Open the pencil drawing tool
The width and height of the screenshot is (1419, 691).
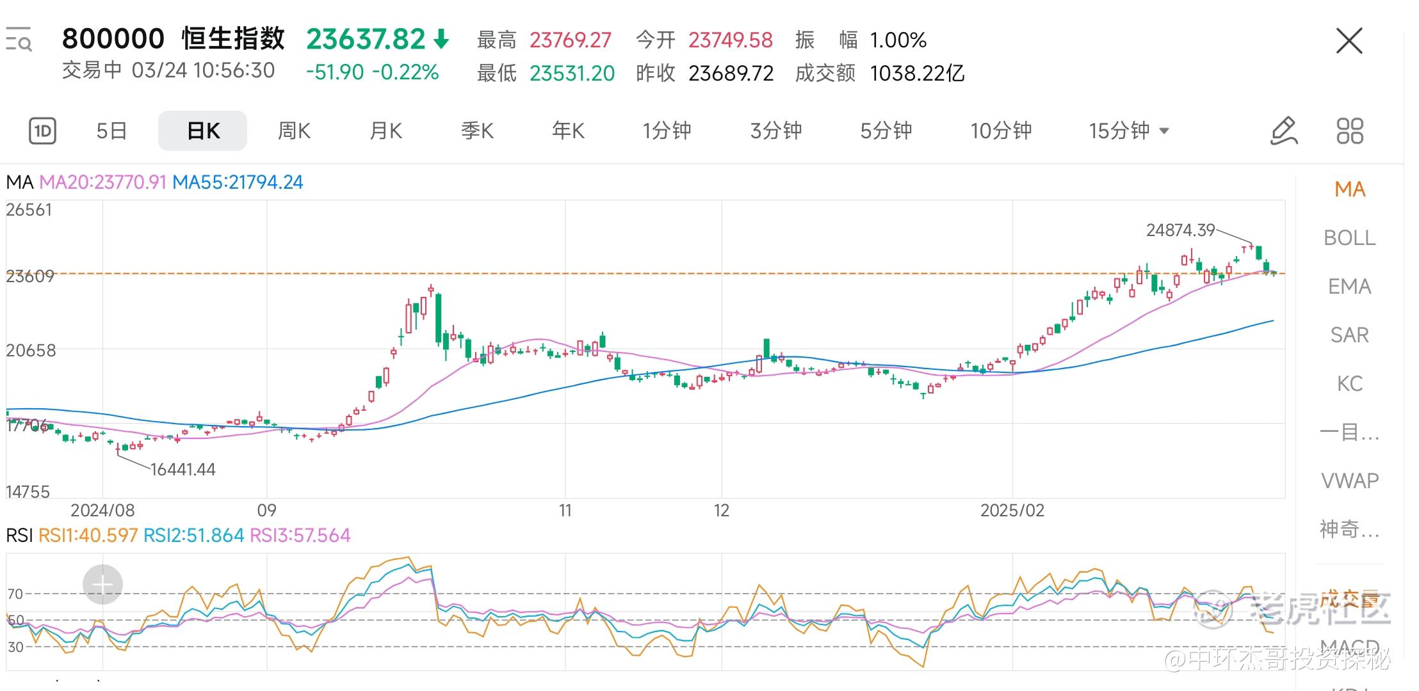[1284, 131]
